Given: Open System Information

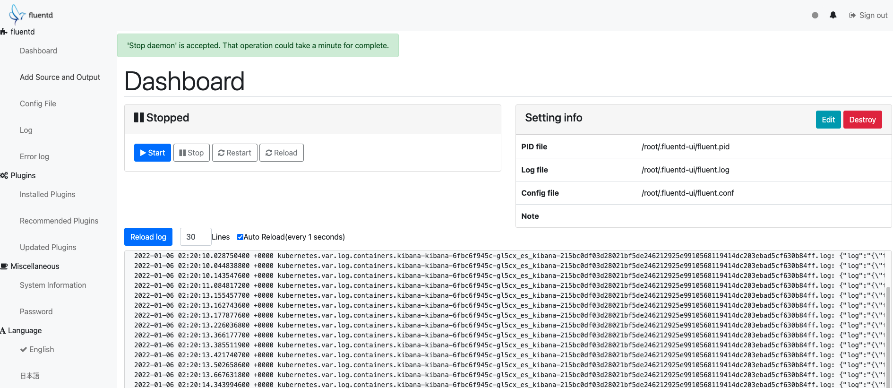Looking at the screenshot, I should (x=53, y=285).
